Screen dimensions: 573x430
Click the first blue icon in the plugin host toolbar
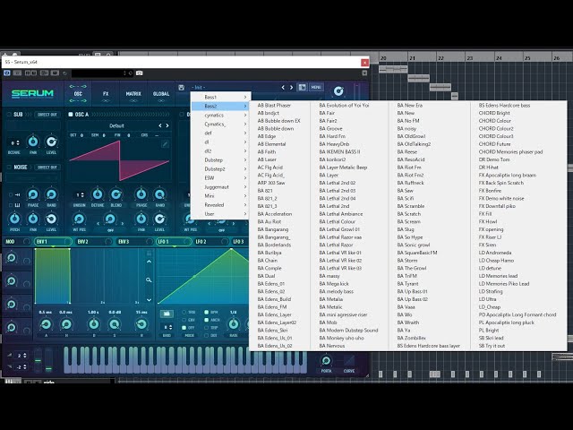(6, 73)
